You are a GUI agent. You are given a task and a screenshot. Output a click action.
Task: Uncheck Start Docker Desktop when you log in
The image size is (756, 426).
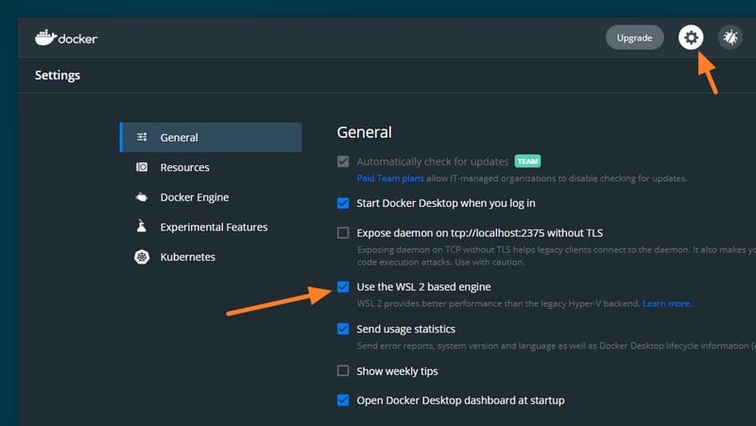pyautogui.click(x=343, y=203)
